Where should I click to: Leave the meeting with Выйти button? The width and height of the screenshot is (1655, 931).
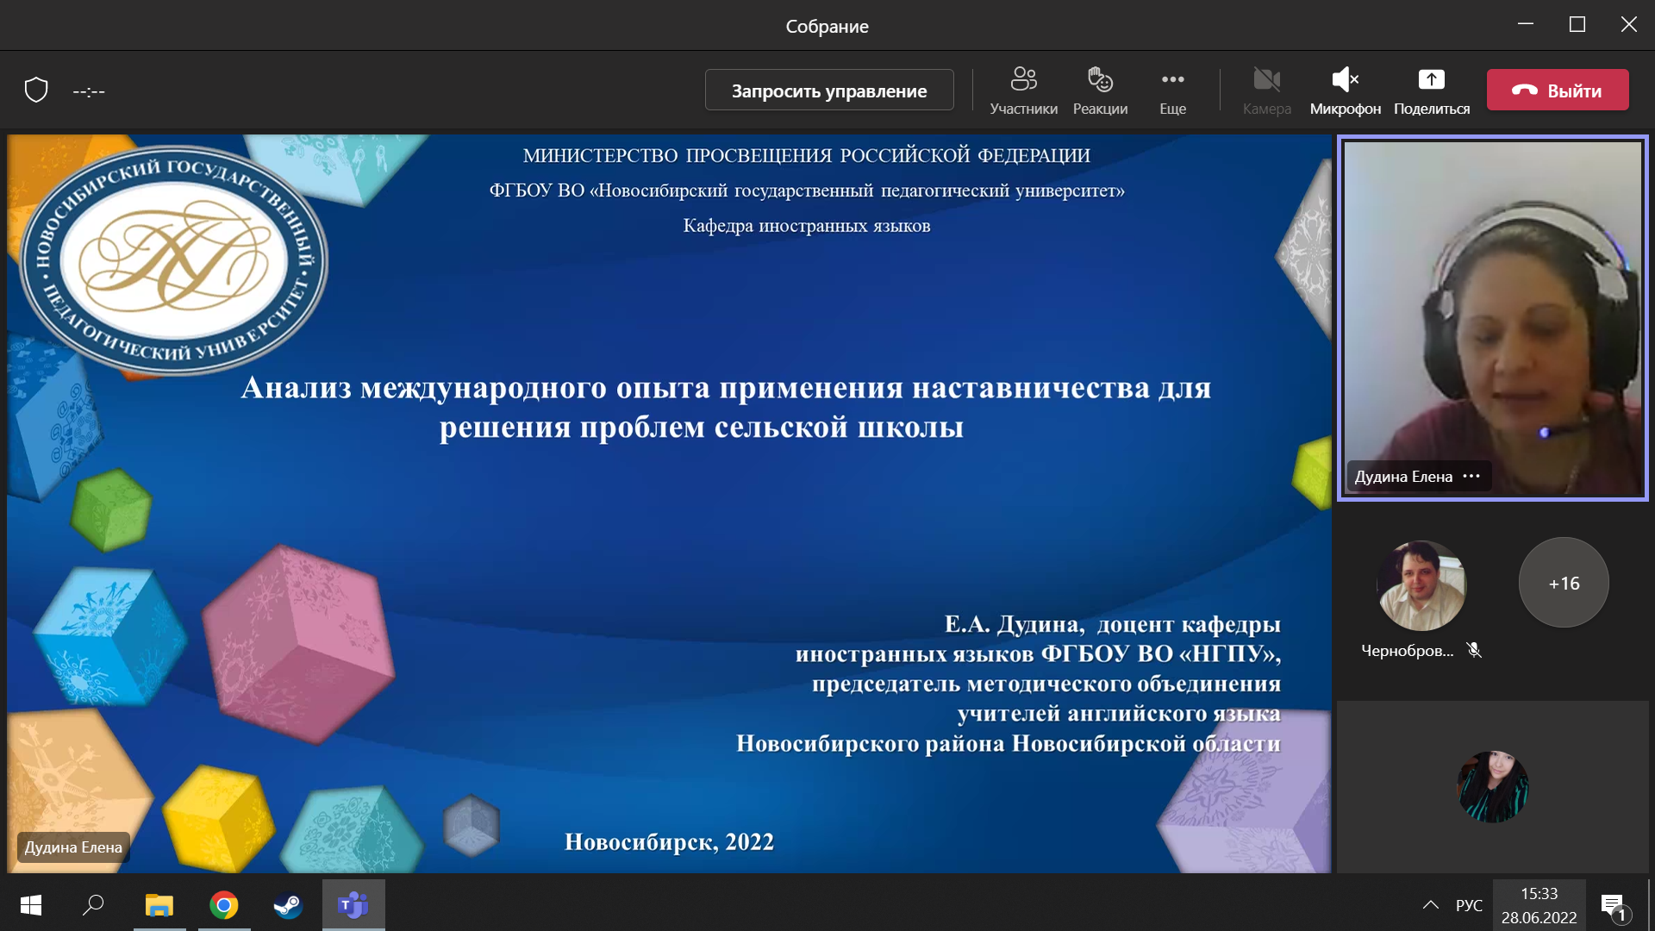1558,90
